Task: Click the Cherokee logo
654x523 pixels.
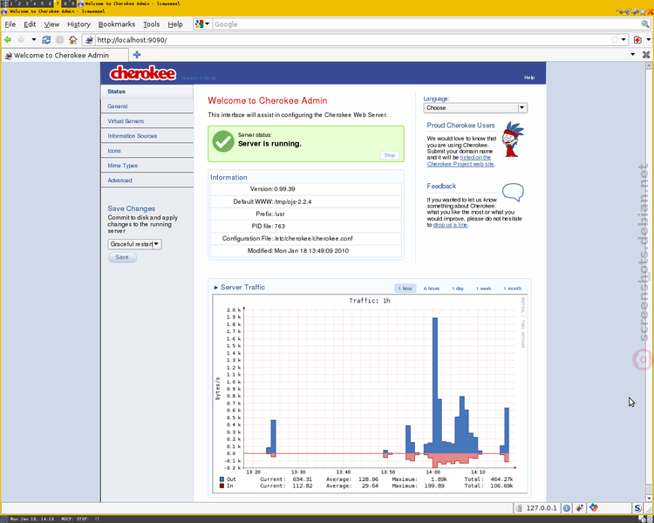Action: pos(143,73)
